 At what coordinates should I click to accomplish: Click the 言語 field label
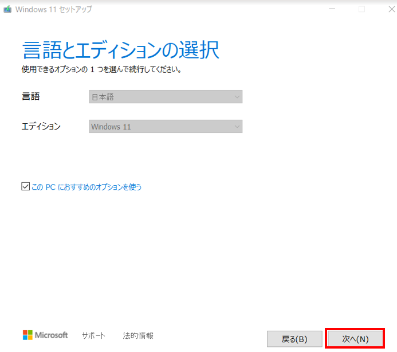pos(30,96)
